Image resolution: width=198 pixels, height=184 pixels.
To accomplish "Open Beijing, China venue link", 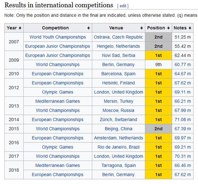I will 118,129.
